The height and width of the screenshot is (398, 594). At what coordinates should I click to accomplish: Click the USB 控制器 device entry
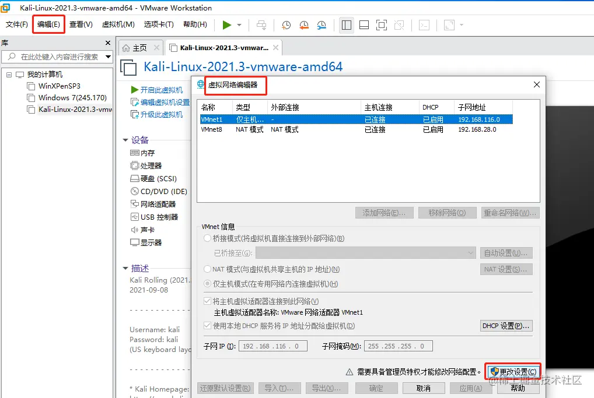[x=154, y=217]
